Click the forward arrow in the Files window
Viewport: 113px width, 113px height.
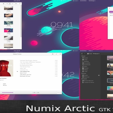point(85,54)
